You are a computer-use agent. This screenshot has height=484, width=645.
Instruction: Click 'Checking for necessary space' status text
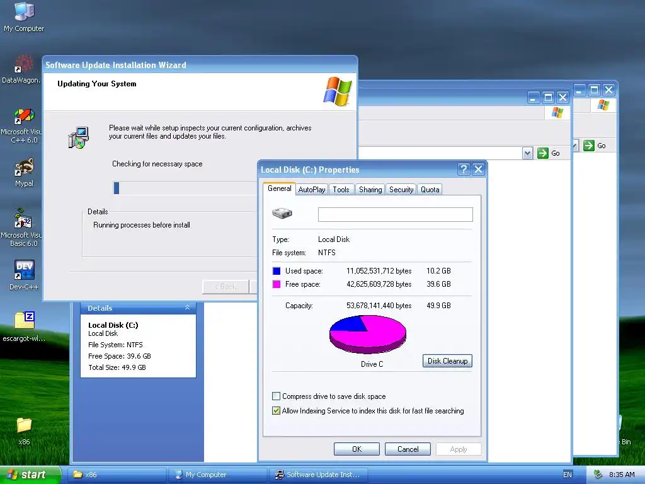tap(157, 164)
